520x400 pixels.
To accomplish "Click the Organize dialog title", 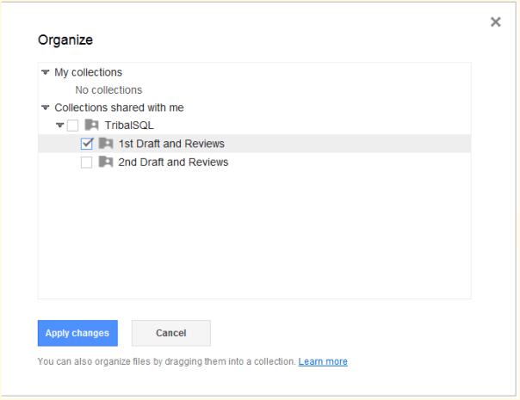I will 65,40.
